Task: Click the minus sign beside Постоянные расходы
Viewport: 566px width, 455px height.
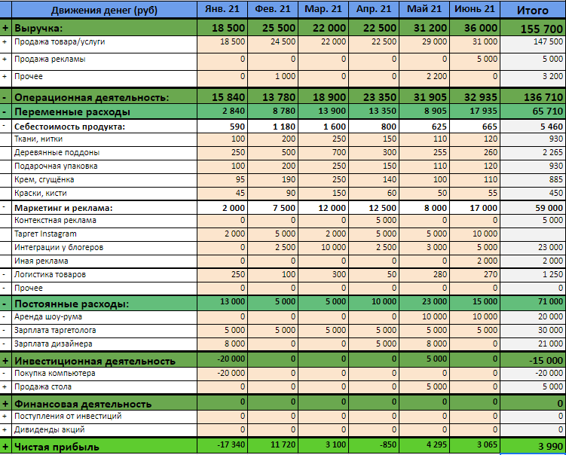Action: 5,304
